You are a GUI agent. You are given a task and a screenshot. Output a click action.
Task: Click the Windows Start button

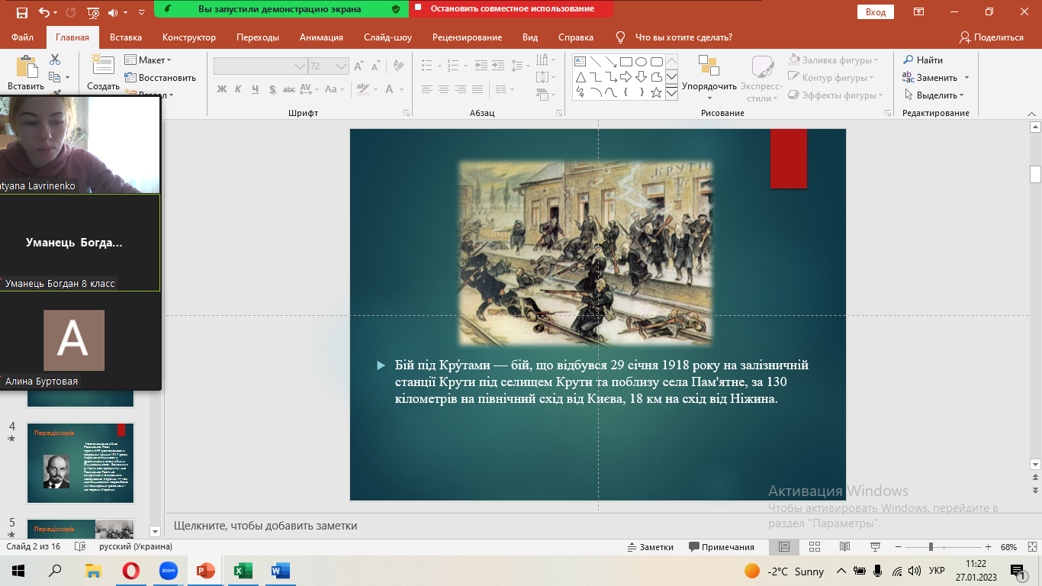[x=18, y=570]
